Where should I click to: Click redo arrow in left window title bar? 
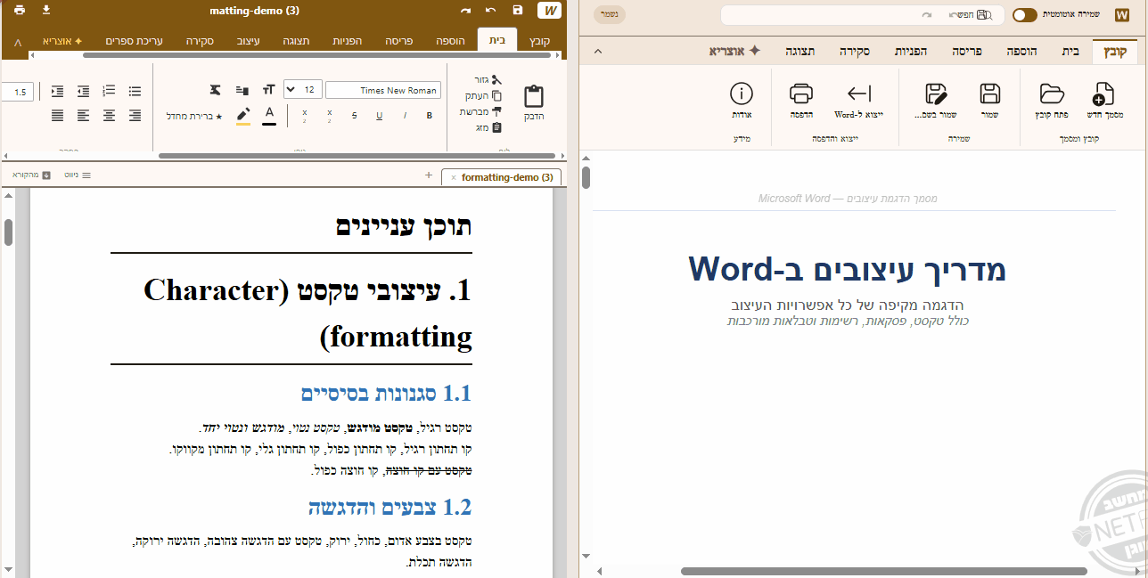[x=465, y=11]
